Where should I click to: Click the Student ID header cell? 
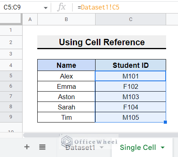pyautogui.click(x=130, y=65)
